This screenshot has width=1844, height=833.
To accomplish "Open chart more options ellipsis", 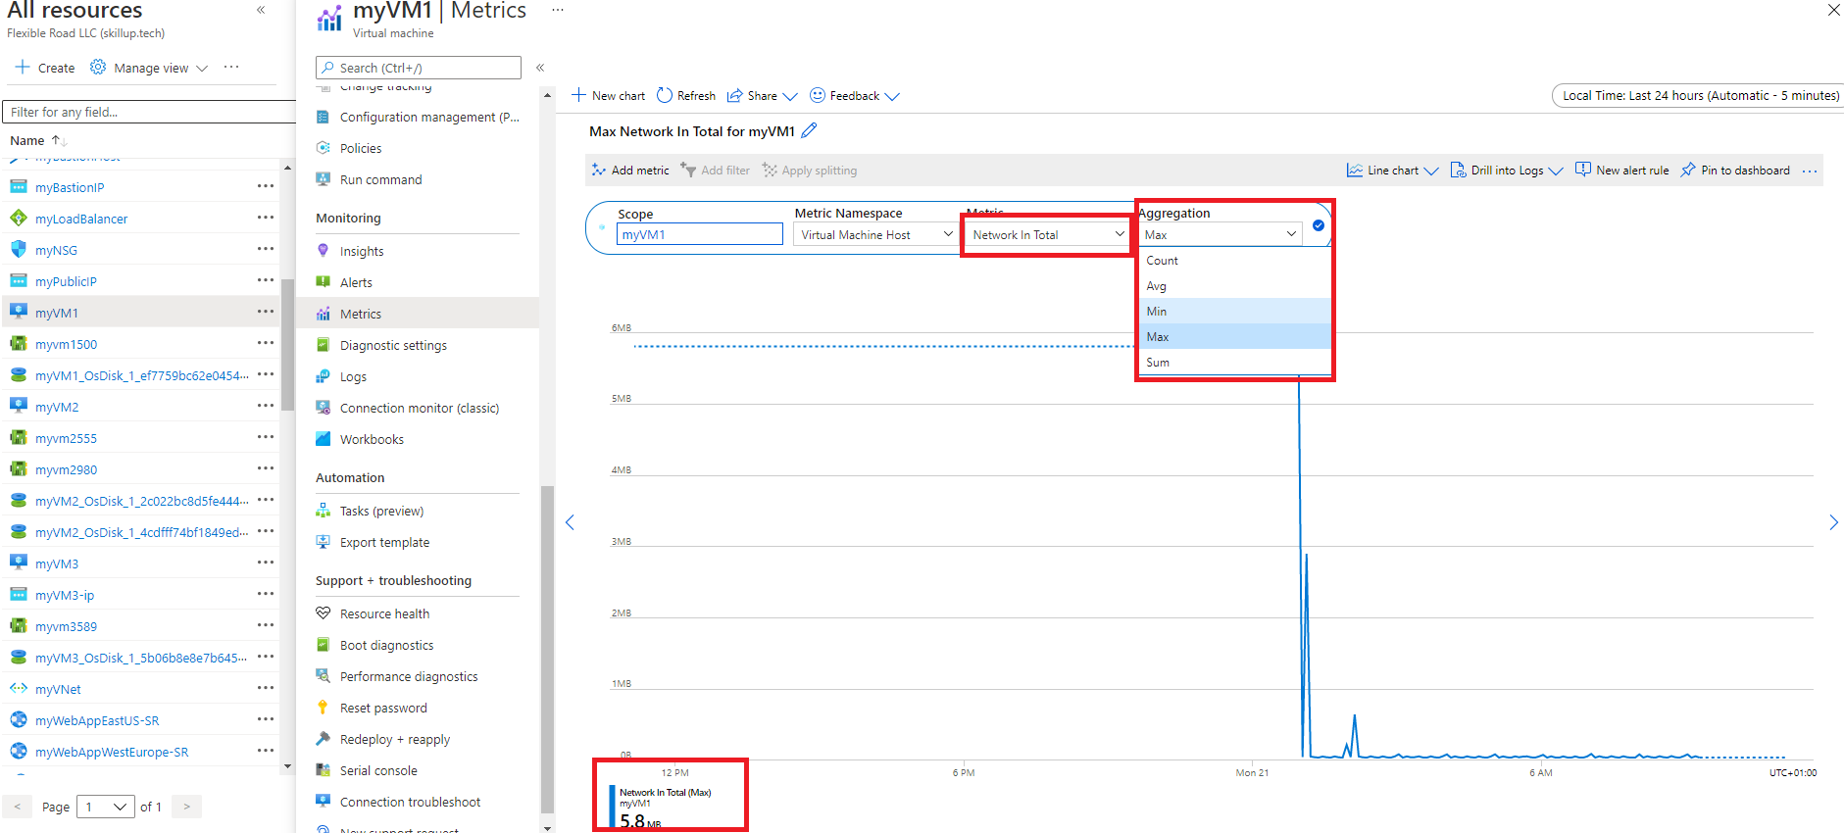I will tap(1810, 171).
